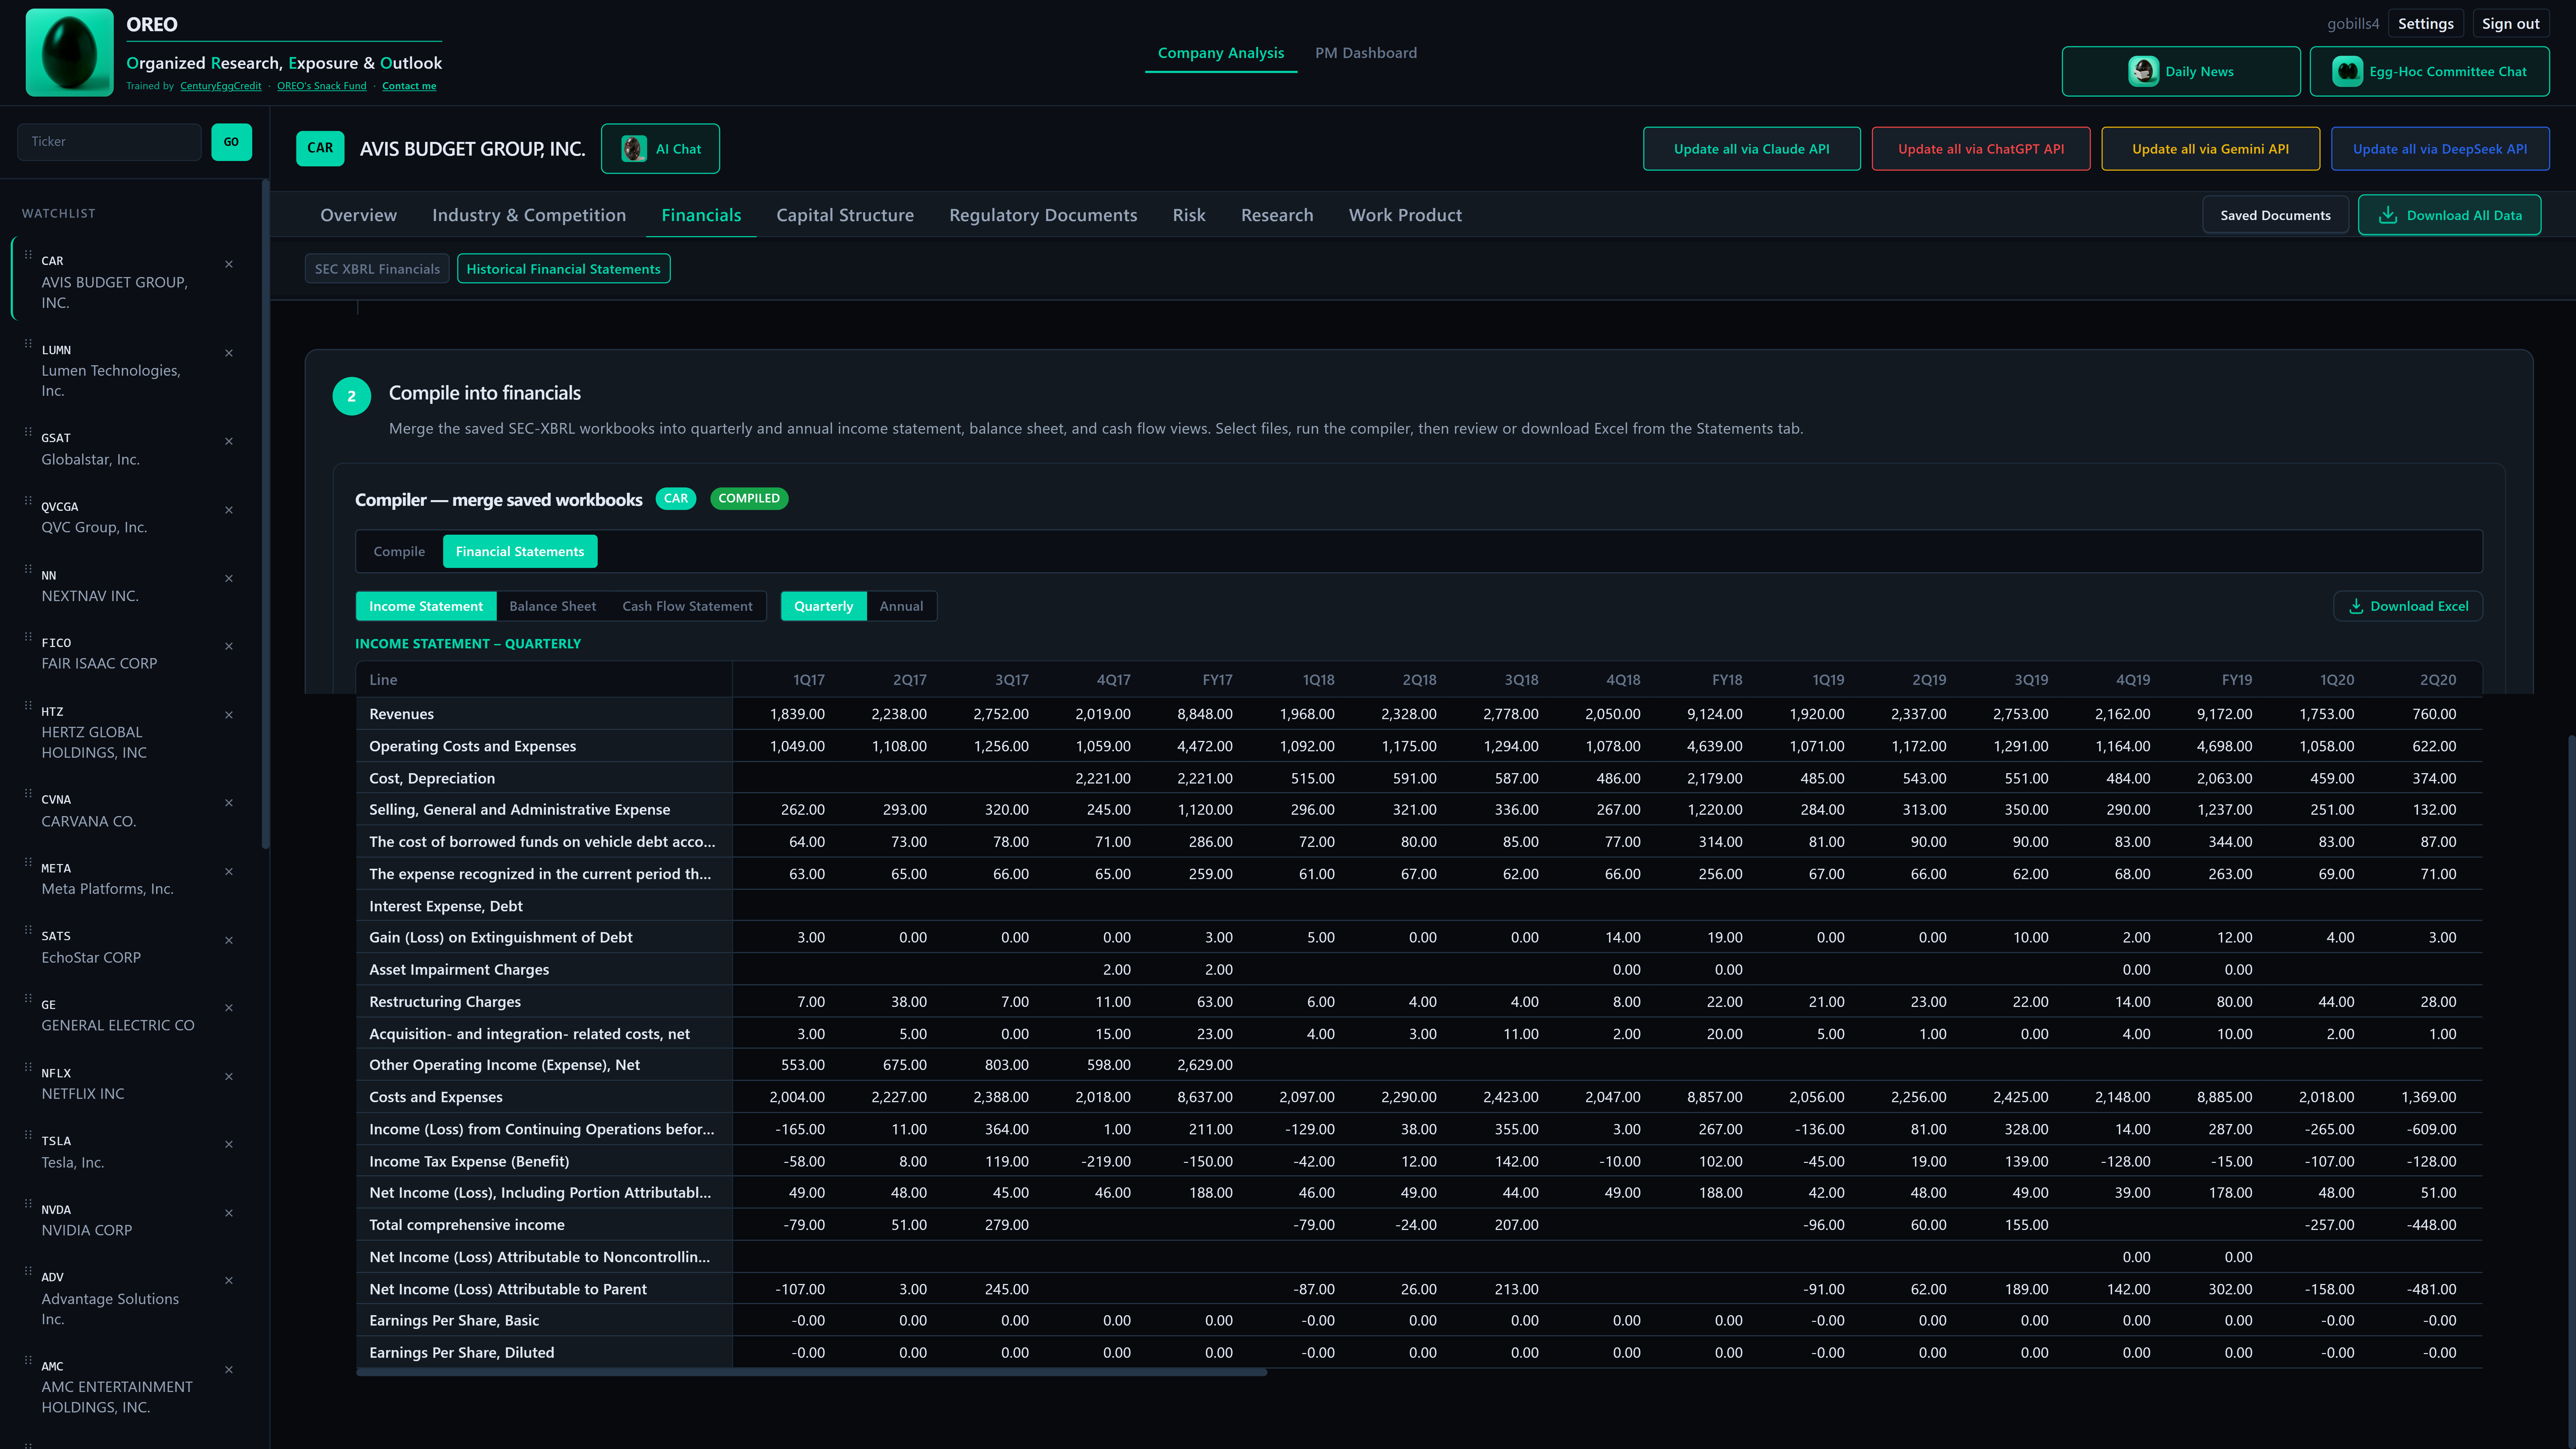Click the AI Chat egg icon
Viewport: 2576px width, 1449px height.
tap(634, 149)
